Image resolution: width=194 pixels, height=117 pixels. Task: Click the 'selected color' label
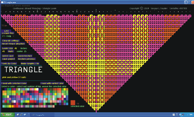(78, 106)
